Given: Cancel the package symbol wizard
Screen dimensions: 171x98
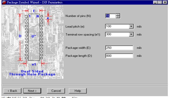Looking at the screenshot, I should click(x=56, y=91).
